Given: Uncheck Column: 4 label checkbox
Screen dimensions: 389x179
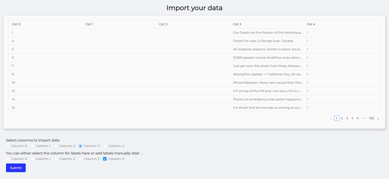Looking at the screenshot, I should click(x=105, y=159).
